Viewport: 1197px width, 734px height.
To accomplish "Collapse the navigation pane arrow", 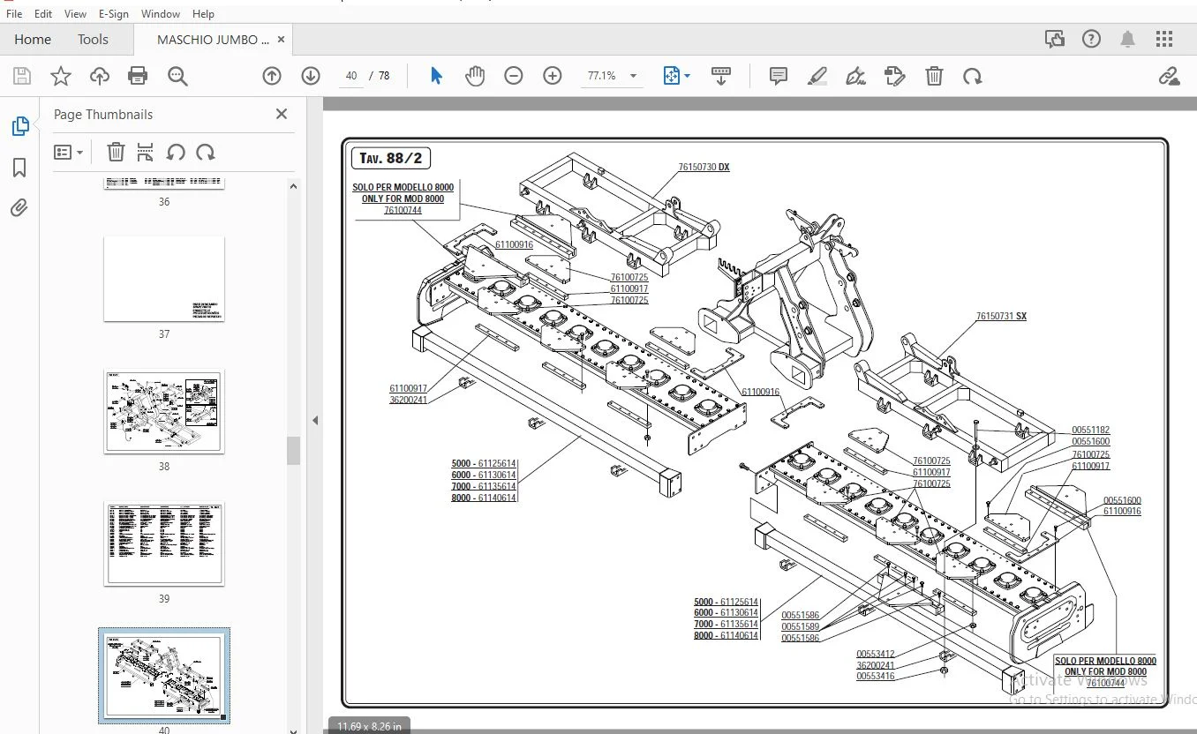I will (x=315, y=420).
